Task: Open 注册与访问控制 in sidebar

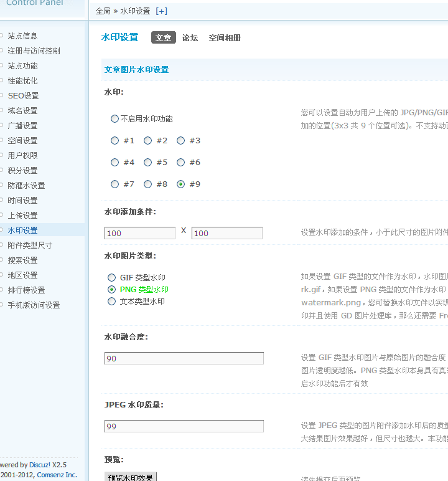Action: [34, 51]
